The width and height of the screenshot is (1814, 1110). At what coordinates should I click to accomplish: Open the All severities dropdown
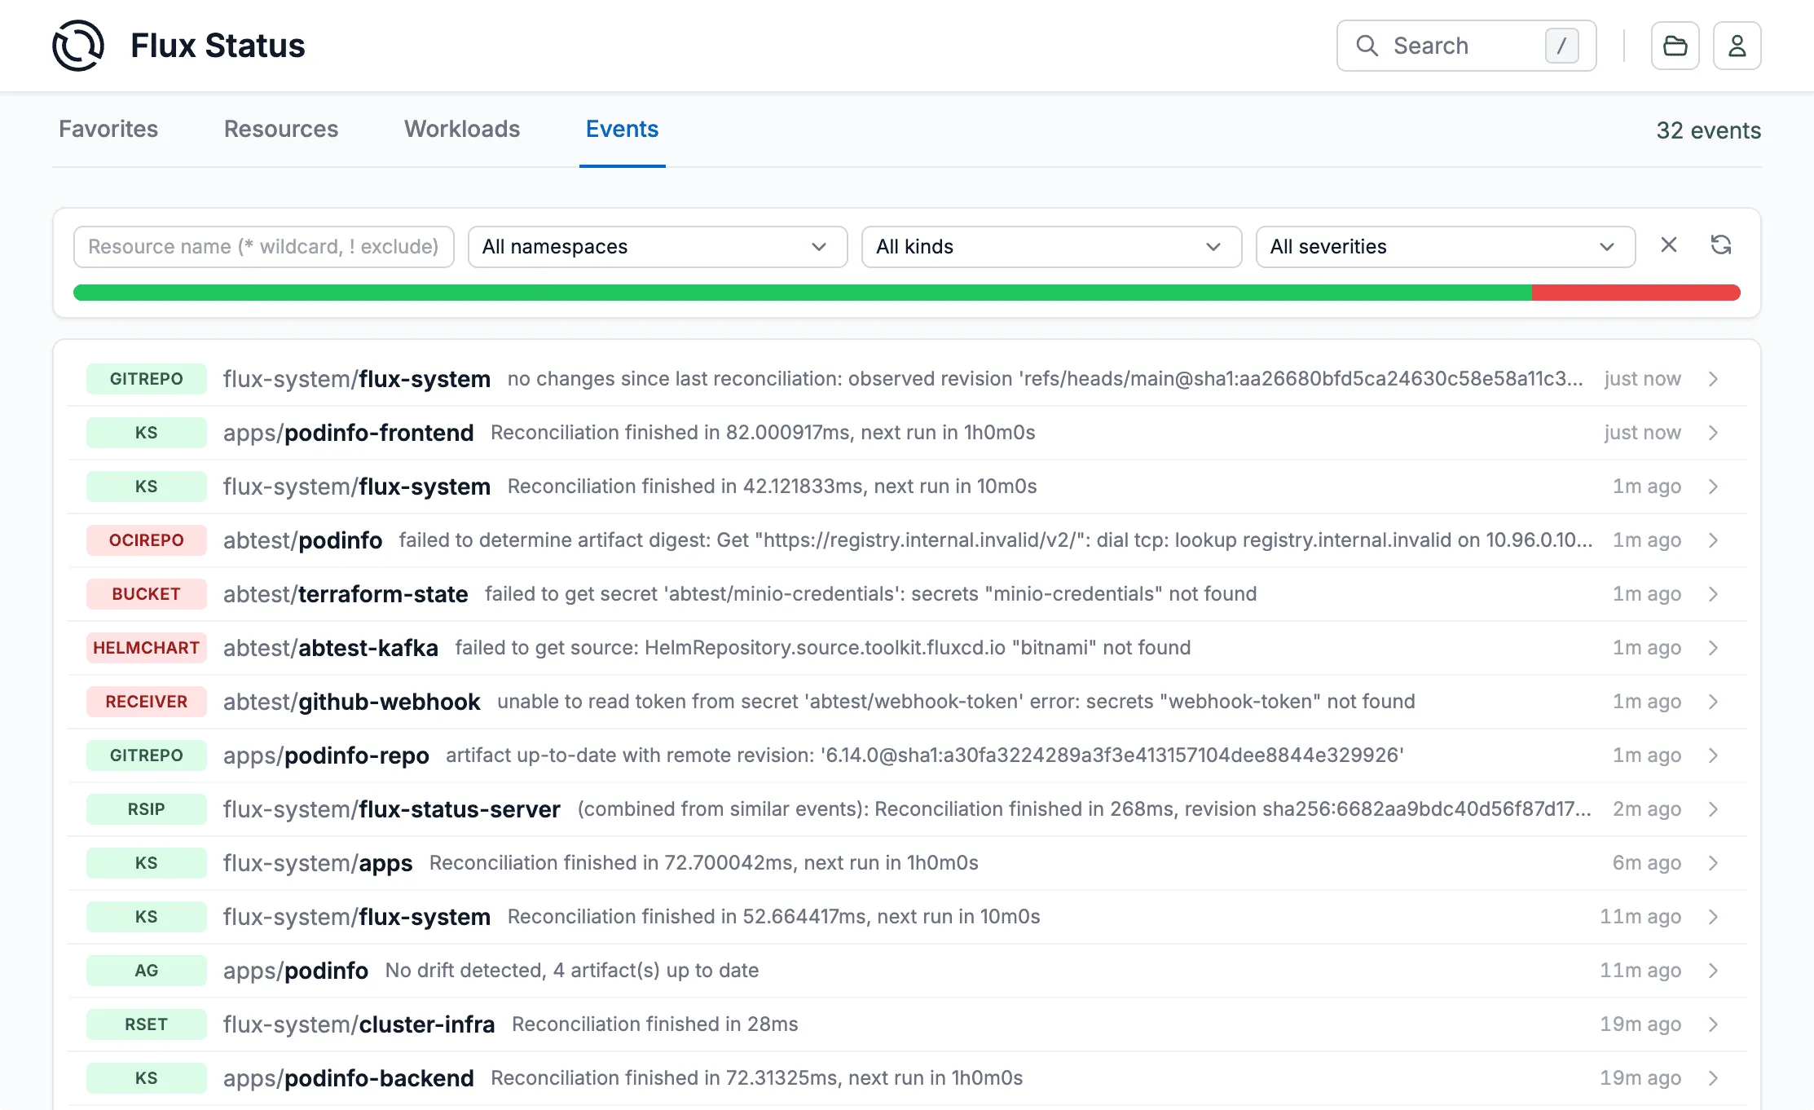(x=1446, y=247)
